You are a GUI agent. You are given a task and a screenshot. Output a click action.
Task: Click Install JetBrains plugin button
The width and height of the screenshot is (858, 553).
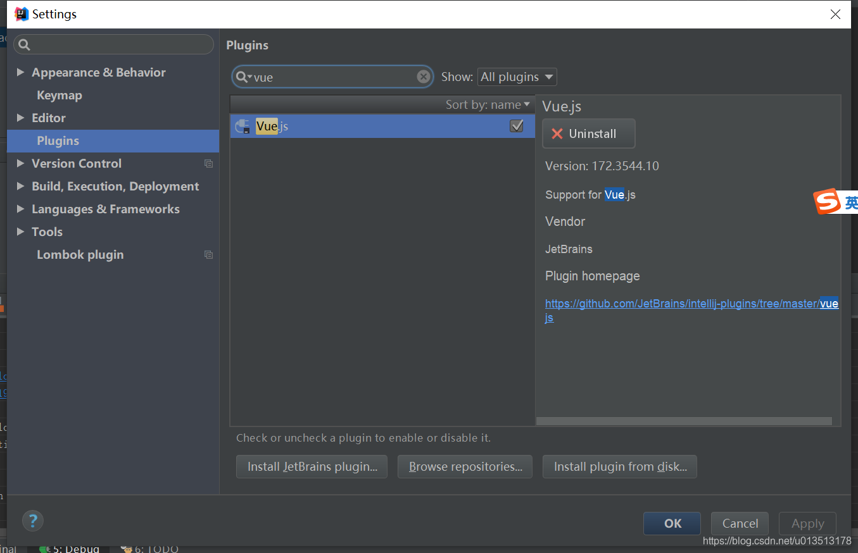[312, 466]
